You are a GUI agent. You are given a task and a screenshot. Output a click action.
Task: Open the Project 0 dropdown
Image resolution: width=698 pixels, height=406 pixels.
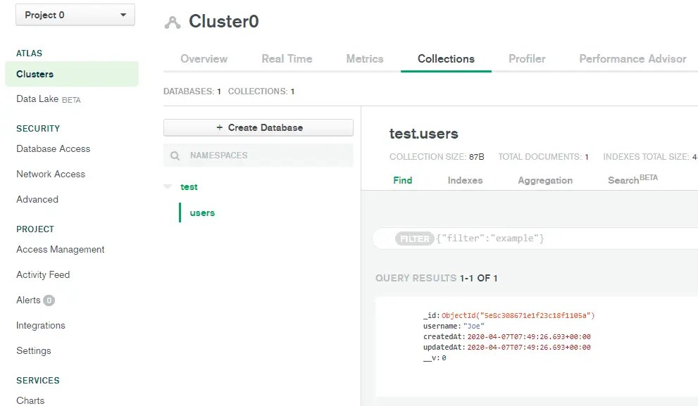point(75,15)
